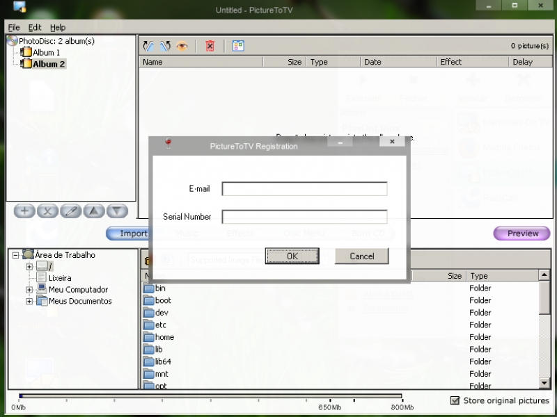Cancel the PictureToTV Registration dialog

coord(361,256)
